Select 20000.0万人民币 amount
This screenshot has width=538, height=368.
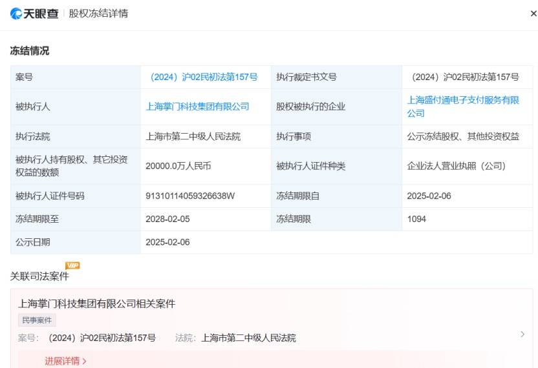point(178,166)
